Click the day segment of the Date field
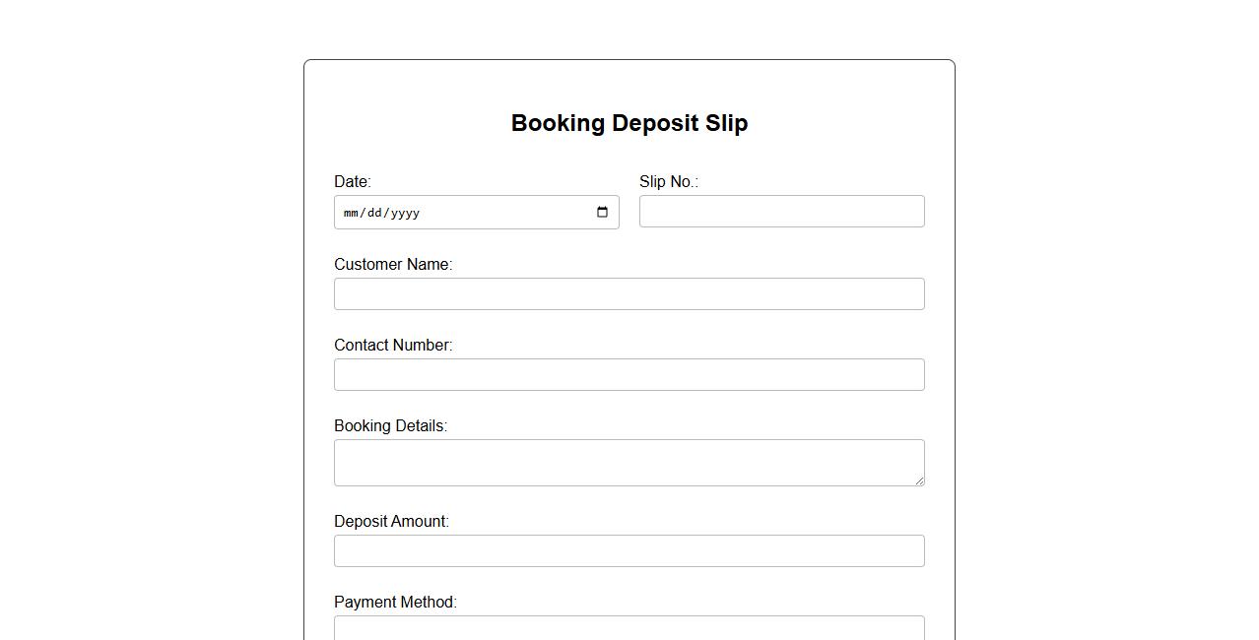Screen dimensions: 1259x640 point(374,213)
